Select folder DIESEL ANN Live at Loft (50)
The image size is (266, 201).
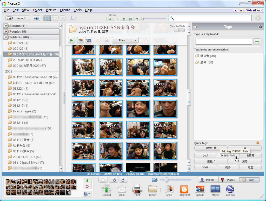[x=31, y=83]
